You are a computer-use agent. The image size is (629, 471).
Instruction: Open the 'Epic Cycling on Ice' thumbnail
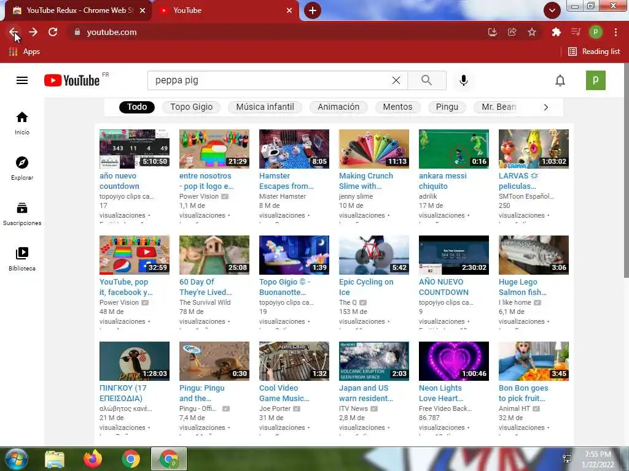[x=374, y=255]
